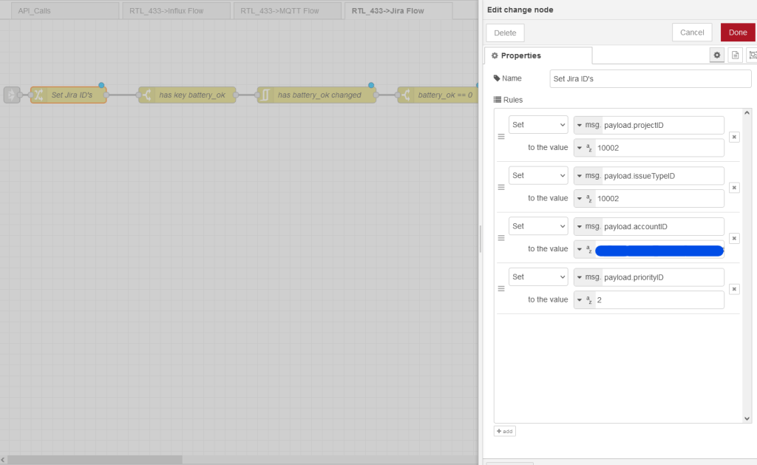
Task: Click the Done button
Action: [737, 33]
